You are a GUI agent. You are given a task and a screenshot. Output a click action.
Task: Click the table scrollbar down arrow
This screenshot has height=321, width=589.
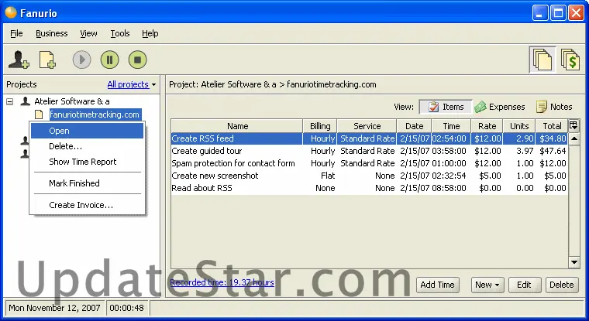pyautogui.click(x=574, y=261)
